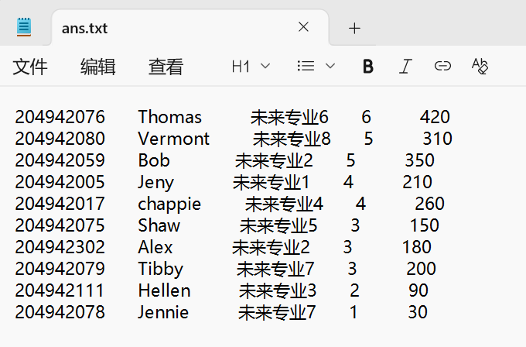Clear formatting with eraser icon
This screenshot has height=347, width=526.
[480, 66]
